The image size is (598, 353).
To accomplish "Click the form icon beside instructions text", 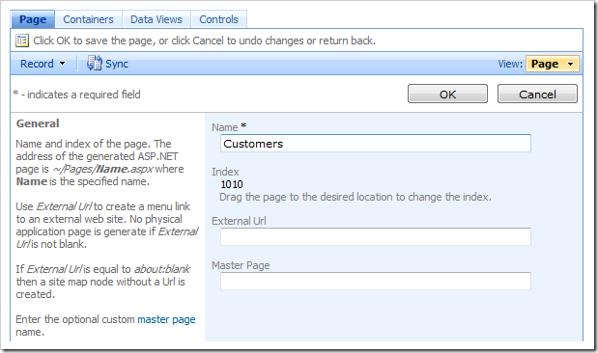I will (x=22, y=41).
